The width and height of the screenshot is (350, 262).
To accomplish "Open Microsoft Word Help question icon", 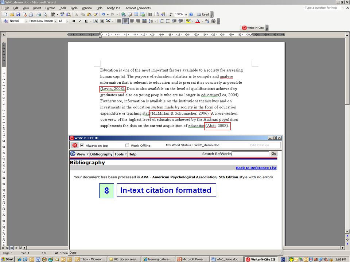I will (x=191, y=15).
